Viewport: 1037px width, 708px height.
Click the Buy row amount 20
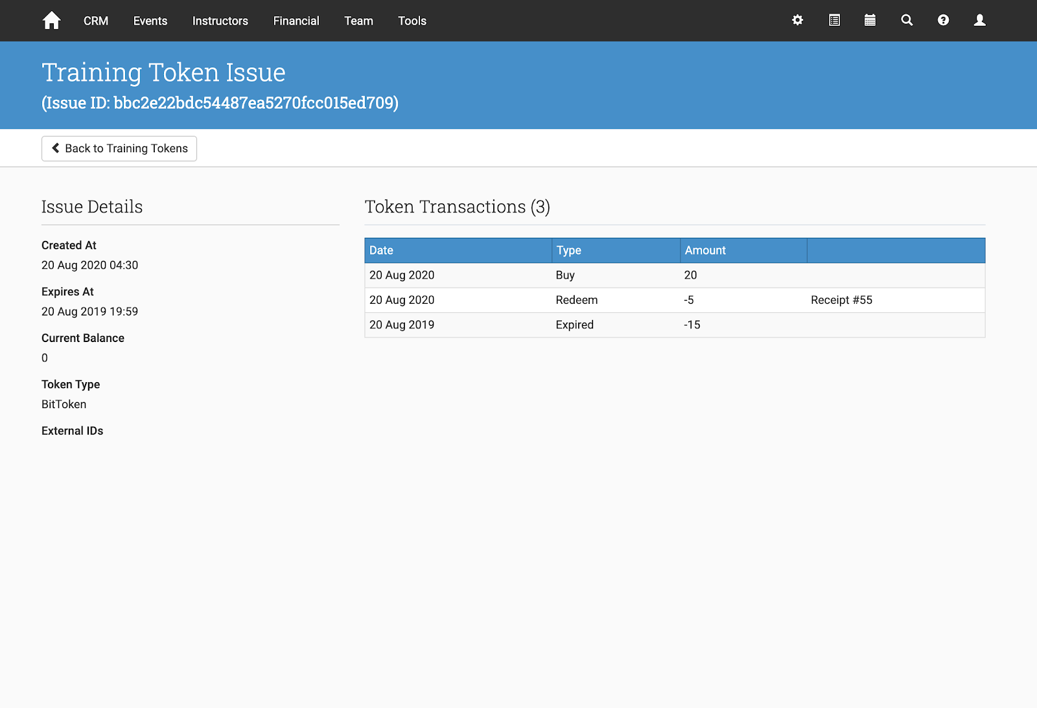[743, 275]
